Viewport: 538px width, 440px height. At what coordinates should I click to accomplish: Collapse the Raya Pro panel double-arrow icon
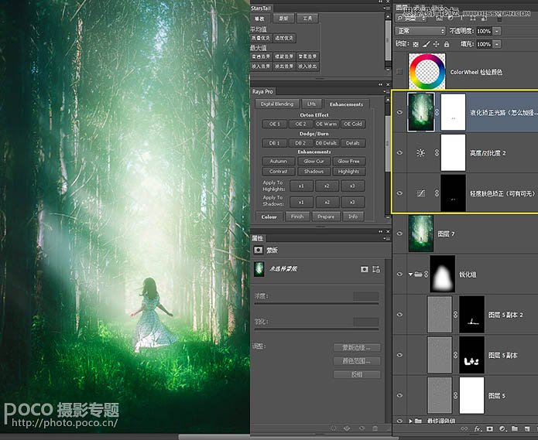381,84
